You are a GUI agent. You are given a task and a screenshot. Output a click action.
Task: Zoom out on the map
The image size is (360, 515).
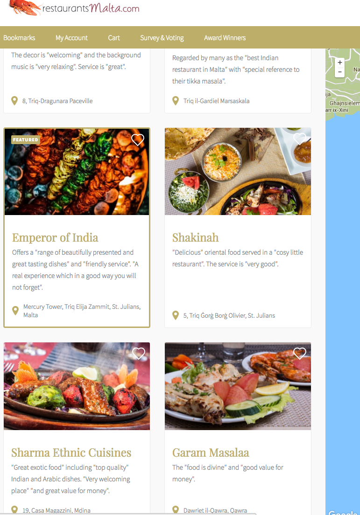pyautogui.click(x=340, y=72)
